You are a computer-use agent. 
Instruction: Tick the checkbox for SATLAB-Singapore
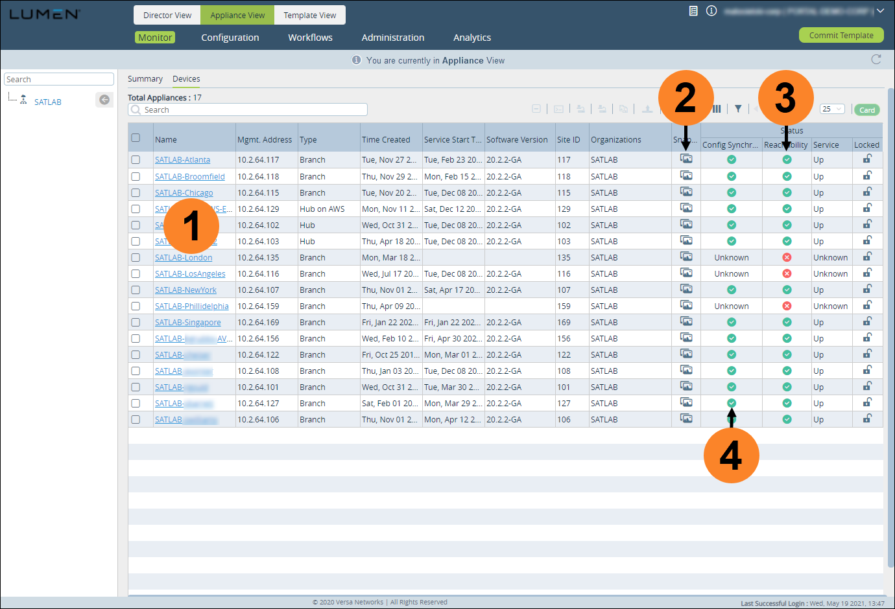coord(136,322)
